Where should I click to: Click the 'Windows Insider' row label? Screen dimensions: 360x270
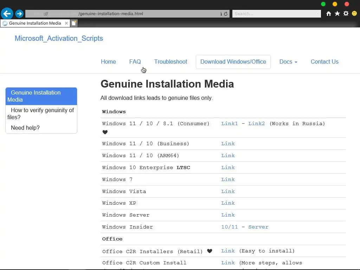point(127,227)
